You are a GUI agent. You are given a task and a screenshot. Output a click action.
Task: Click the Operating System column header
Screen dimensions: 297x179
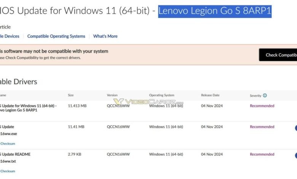[161, 95]
